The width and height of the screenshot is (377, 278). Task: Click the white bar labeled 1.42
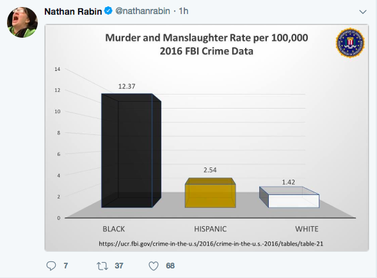[289, 197]
